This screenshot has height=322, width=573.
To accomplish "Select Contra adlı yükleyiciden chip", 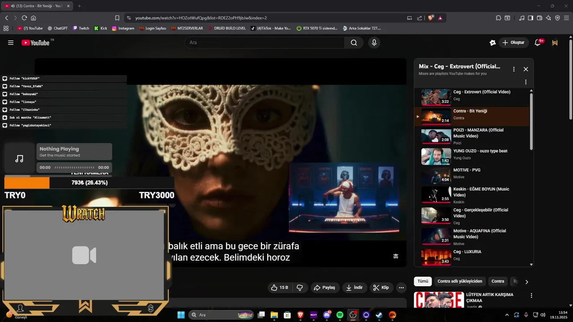I will [460, 281].
